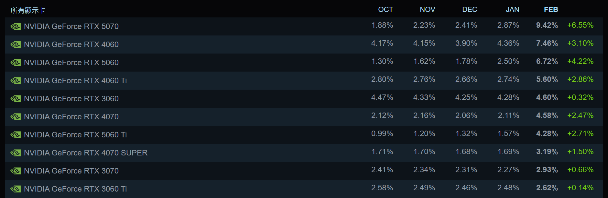Screen dimensions: 608x198
Task: Click the NVIDIA logo beside RTX 4060 Ti
Action: pos(16,81)
